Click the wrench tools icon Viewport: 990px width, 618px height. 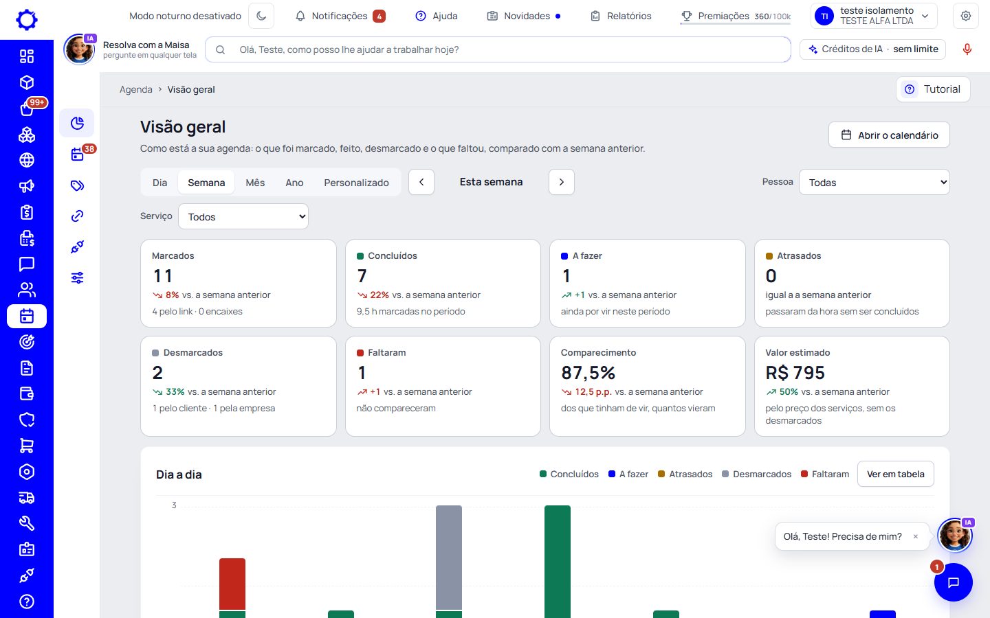pyautogui.click(x=27, y=523)
